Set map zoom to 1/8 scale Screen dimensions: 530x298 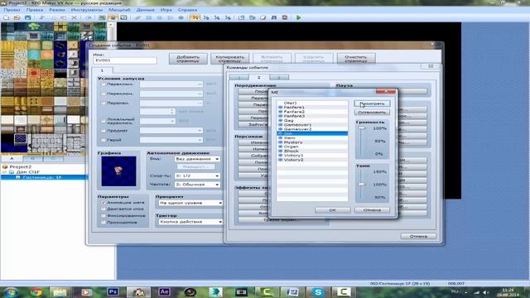[228, 17]
